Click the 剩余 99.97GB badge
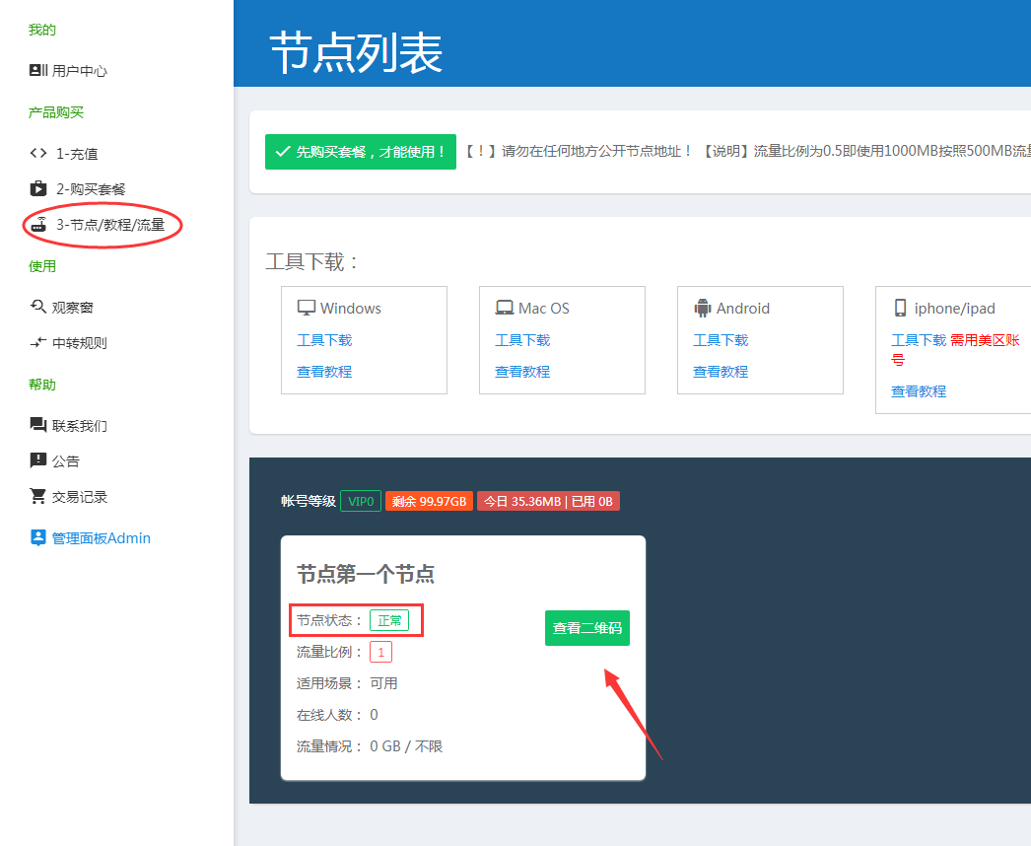Image resolution: width=1031 pixels, height=846 pixels. tap(429, 501)
